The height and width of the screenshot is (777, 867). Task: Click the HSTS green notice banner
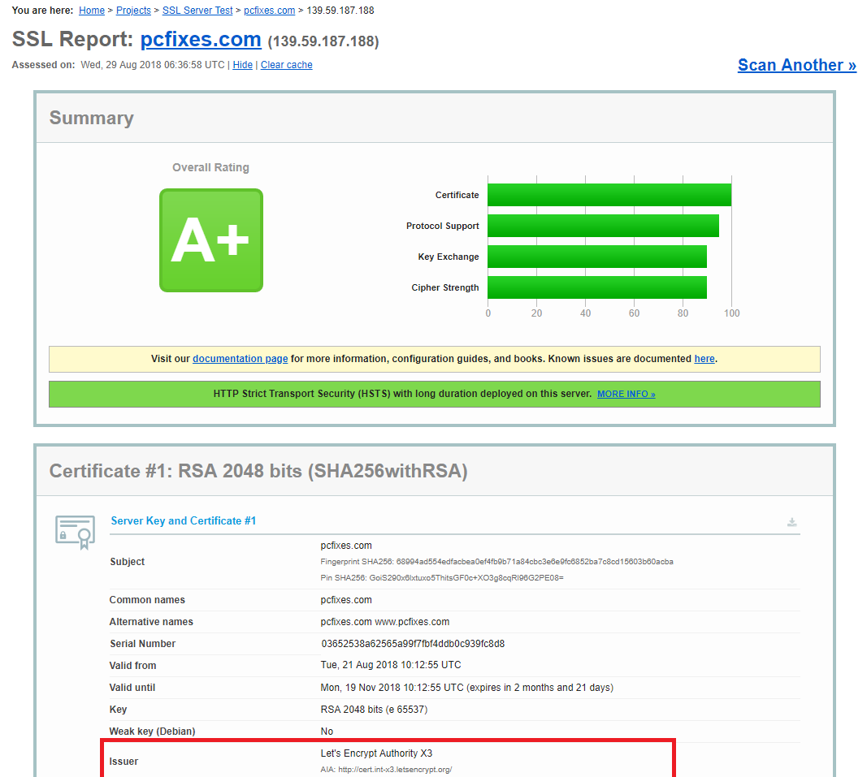point(435,394)
